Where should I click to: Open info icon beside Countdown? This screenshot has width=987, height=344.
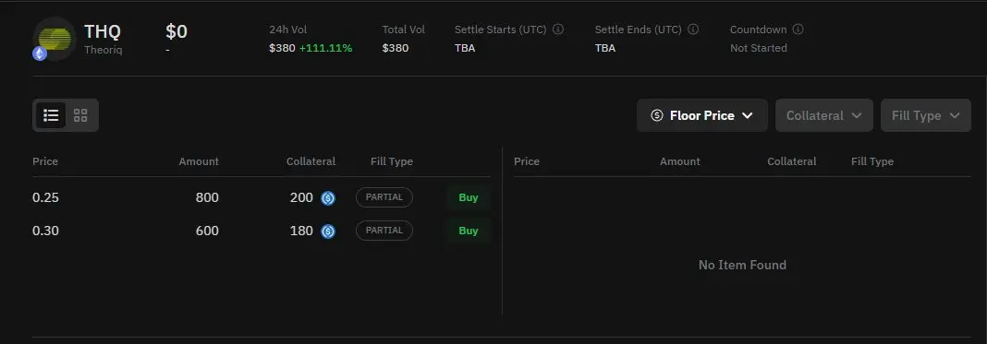(798, 30)
